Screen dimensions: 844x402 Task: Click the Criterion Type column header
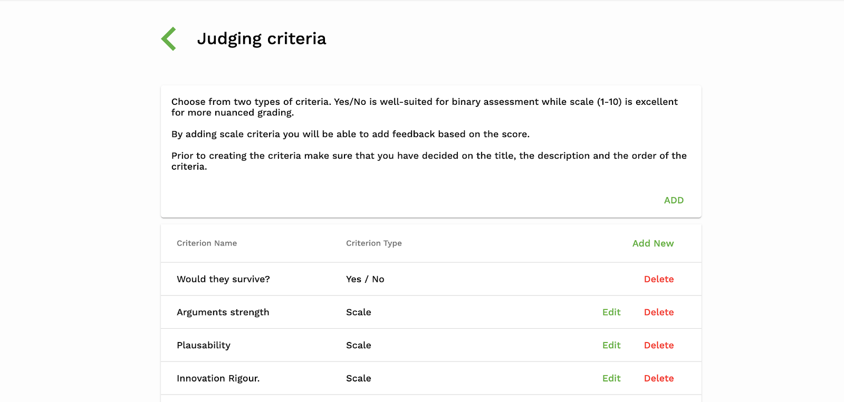tap(373, 243)
